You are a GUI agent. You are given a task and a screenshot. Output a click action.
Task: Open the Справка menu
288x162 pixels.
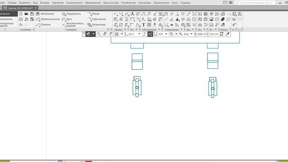pyautogui.click(x=185, y=3)
